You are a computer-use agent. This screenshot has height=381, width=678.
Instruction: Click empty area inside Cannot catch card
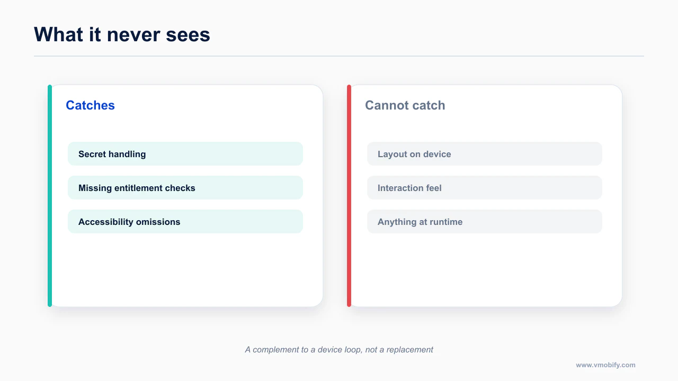[x=485, y=270]
